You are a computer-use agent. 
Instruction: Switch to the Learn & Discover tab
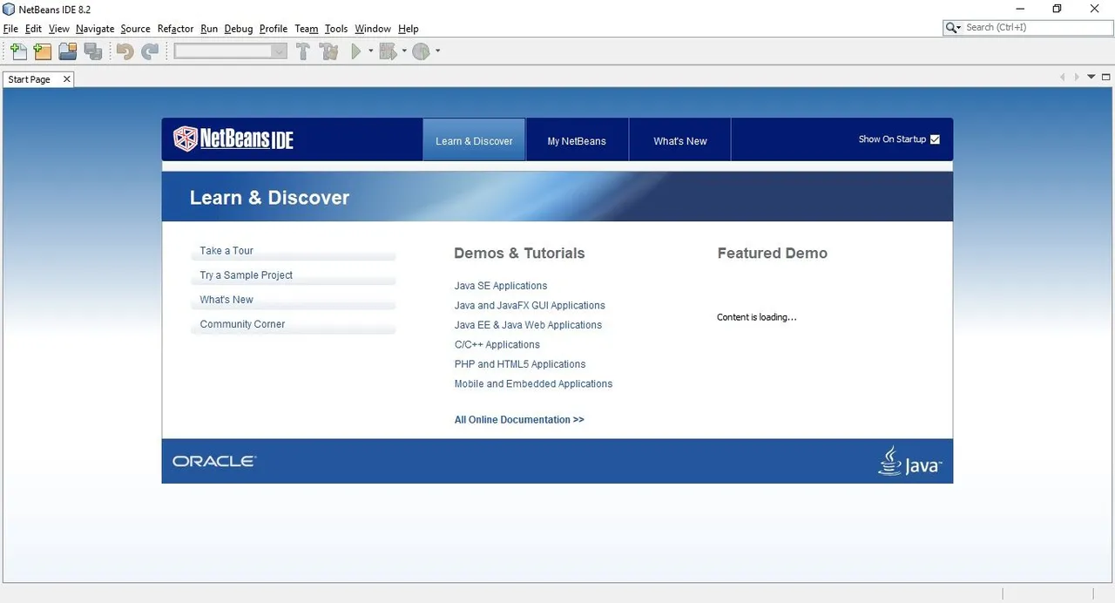coord(474,140)
